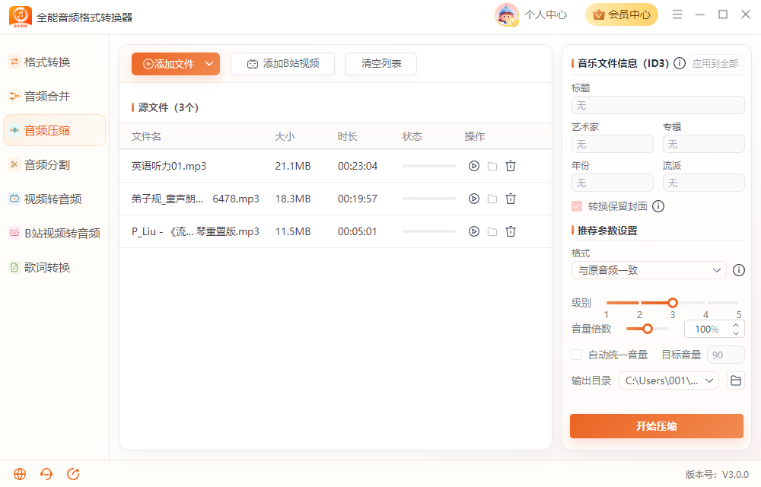Select file name 英语听力01.mp3
761x487 pixels.
click(x=169, y=166)
